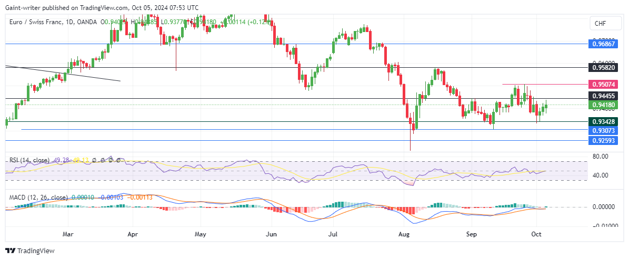Select the pink 0.95074 price label
This screenshot has width=629, height=260.
[x=603, y=85]
